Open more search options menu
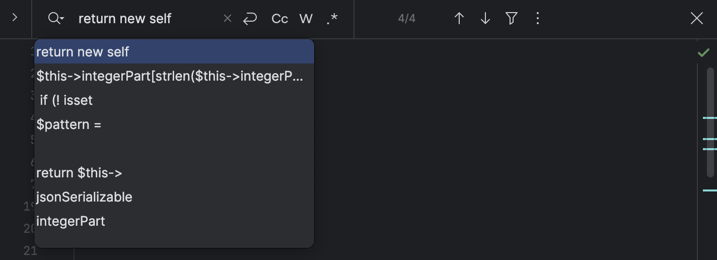 538,19
